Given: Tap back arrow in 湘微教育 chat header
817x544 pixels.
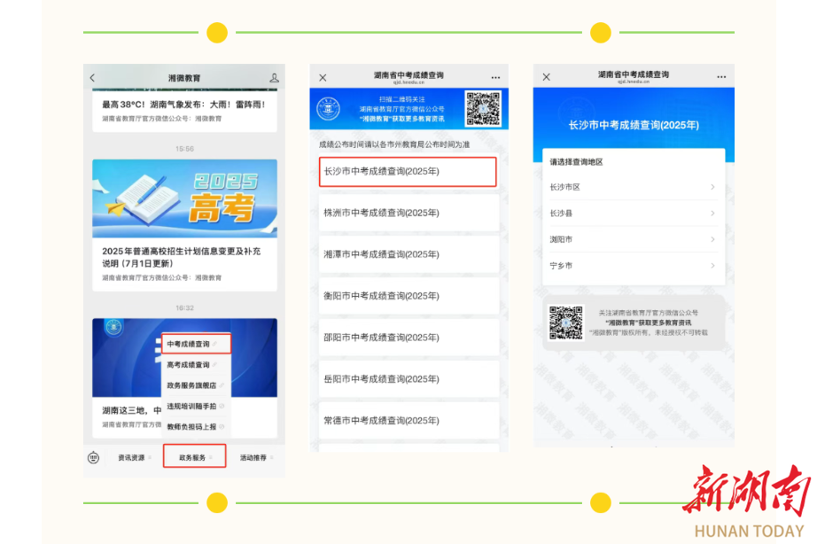Looking at the screenshot, I should (93, 78).
